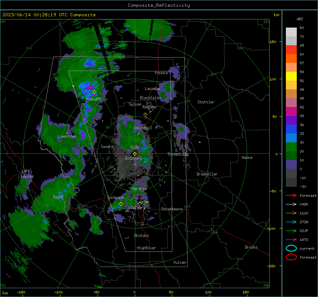Click the dBZ legend heading
318x297 pixels.
300,19
